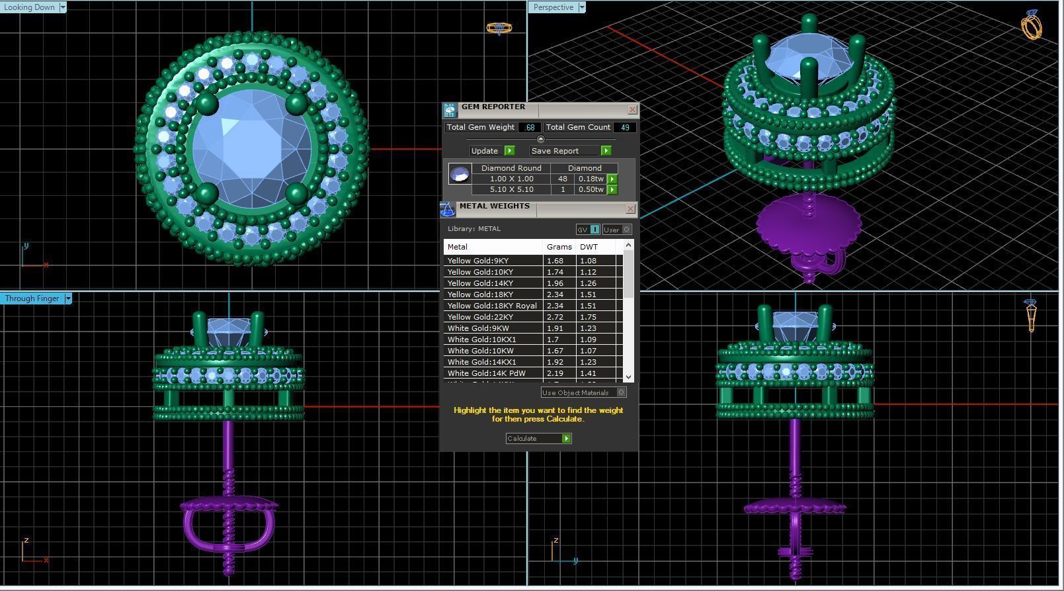Enable Use Object Materials option
This screenshot has width=1064, height=591.
583,392
